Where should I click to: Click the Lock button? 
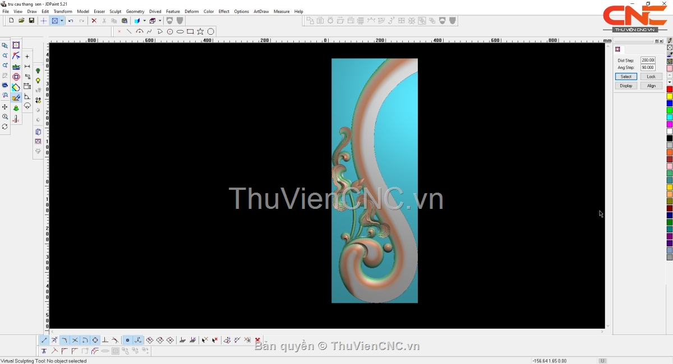click(x=651, y=77)
